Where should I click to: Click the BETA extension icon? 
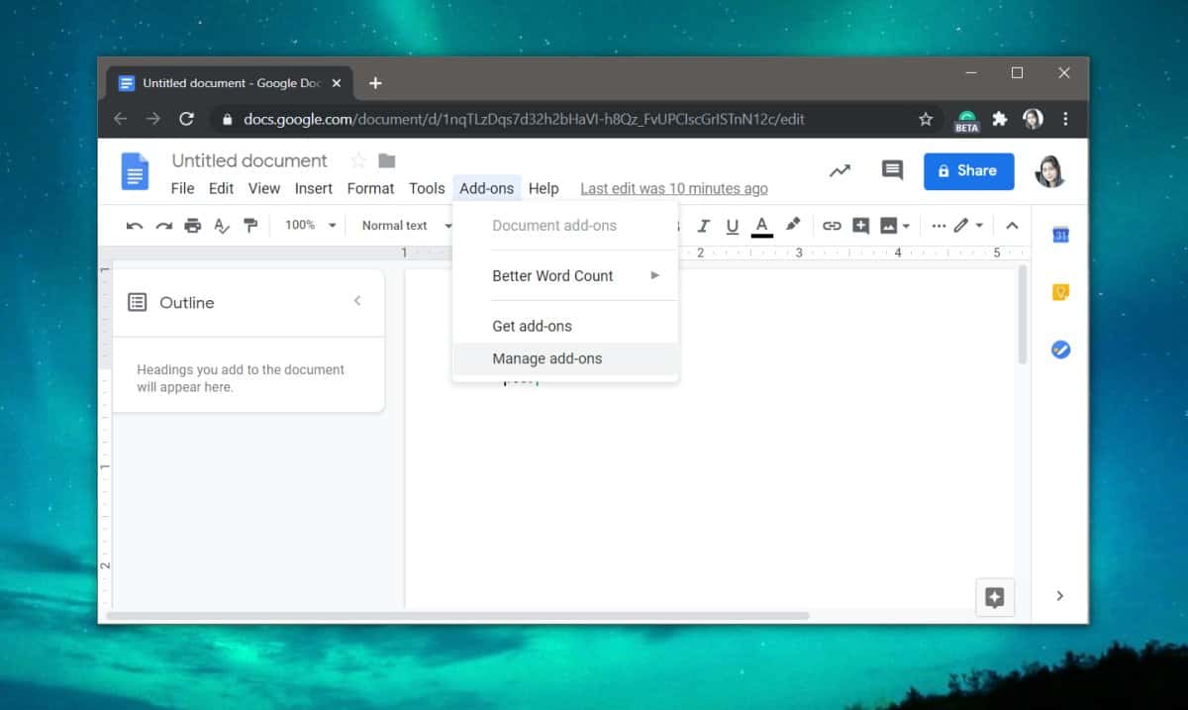pos(966,121)
